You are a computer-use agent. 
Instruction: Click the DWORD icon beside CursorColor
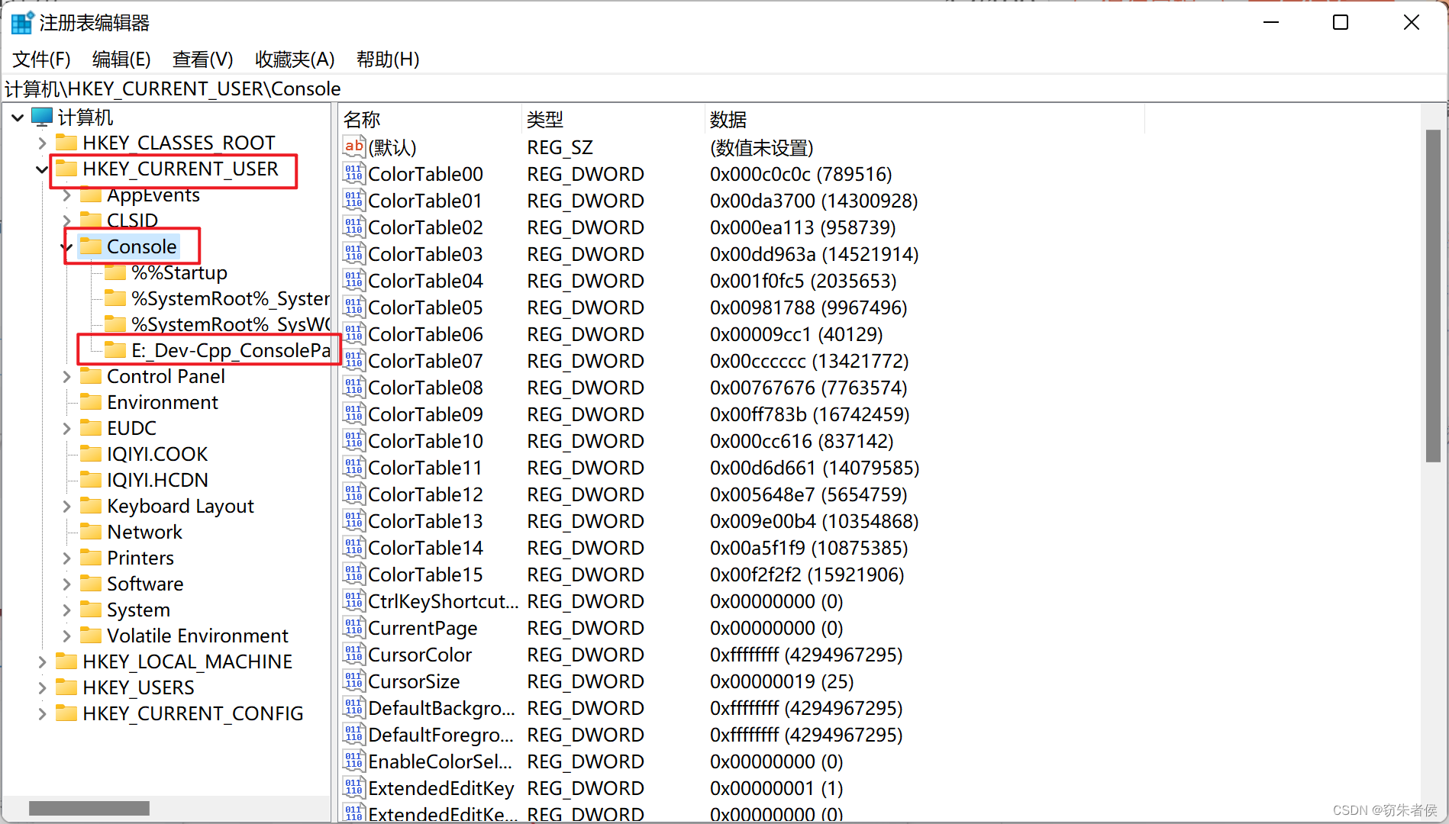(353, 655)
